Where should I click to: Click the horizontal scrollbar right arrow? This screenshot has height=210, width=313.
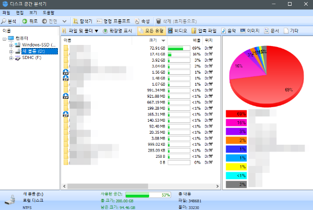218,186
